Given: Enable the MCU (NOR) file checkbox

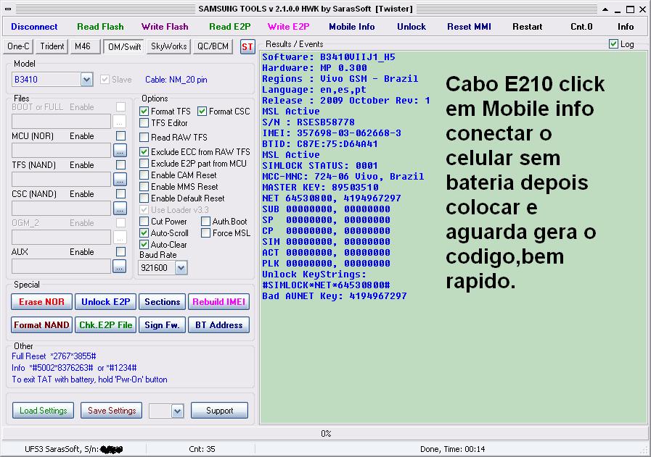Looking at the screenshot, I should click(x=120, y=136).
